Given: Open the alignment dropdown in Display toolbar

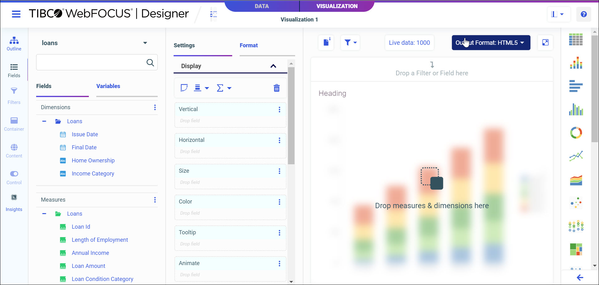Looking at the screenshot, I should 201,88.
